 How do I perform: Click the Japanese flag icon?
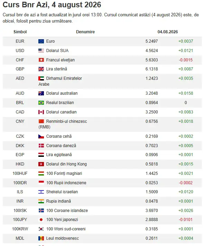[41, 220]
